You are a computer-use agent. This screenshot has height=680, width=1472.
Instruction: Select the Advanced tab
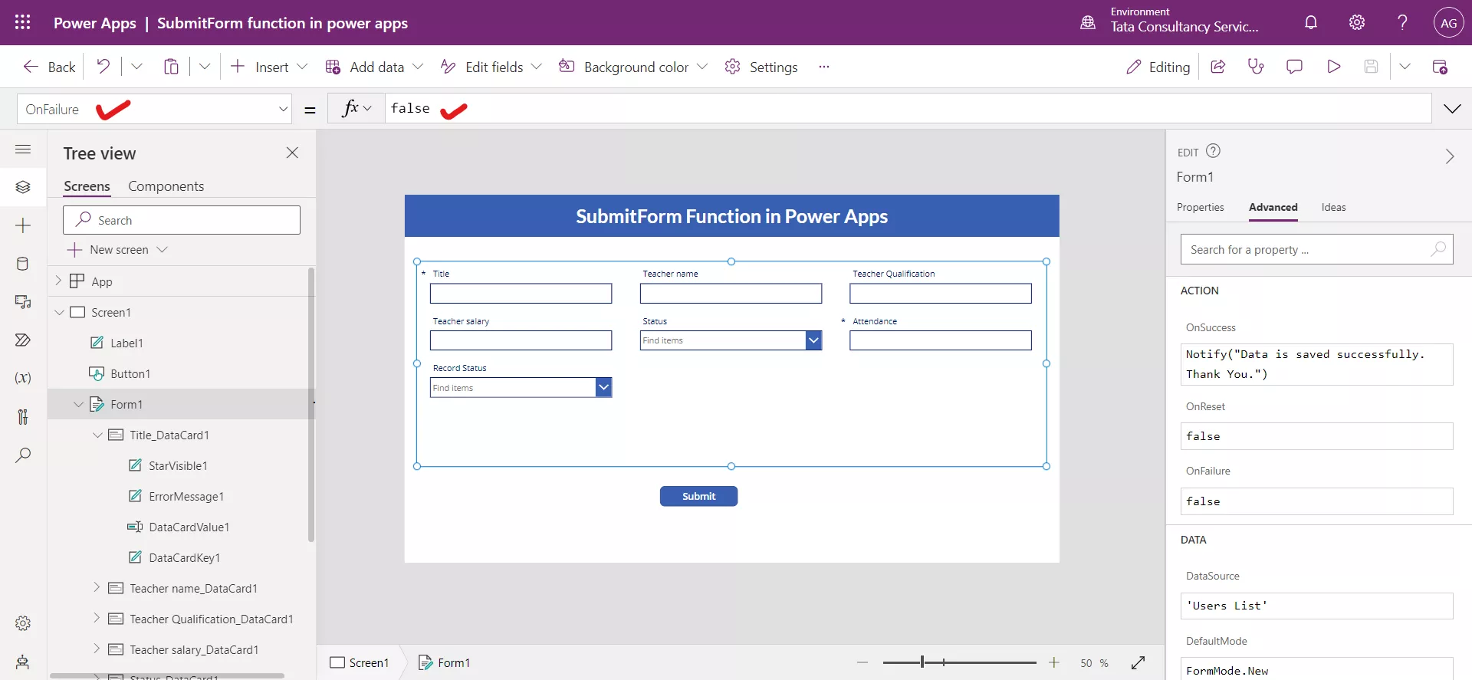[1273, 207]
